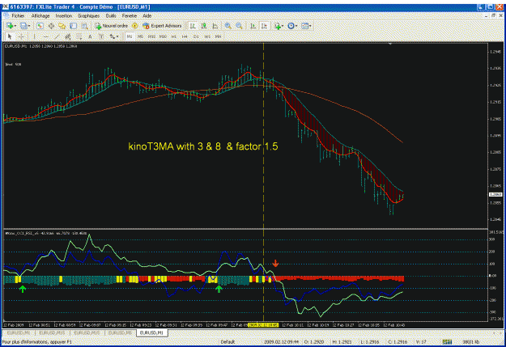Expand the Periods dropdown arrow

click(296, 26)
